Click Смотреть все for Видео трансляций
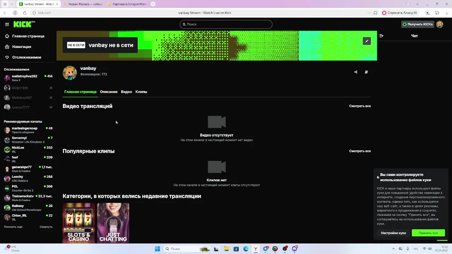The image size is (452, 254). click(x=360, y=106)
